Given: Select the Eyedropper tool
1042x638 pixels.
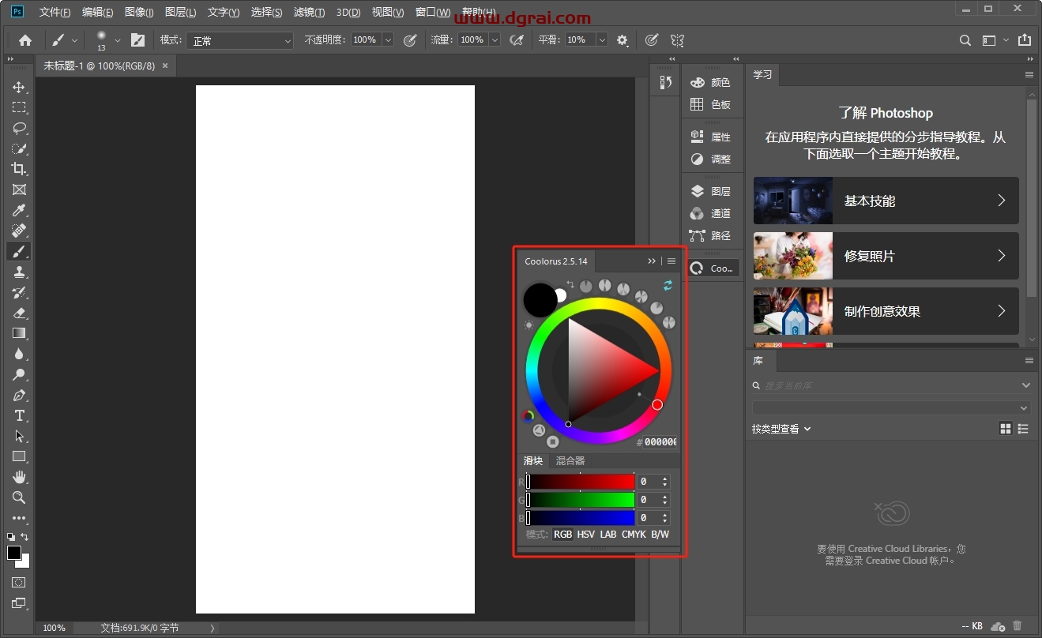Looking at the screenshot, I should 19,210.
